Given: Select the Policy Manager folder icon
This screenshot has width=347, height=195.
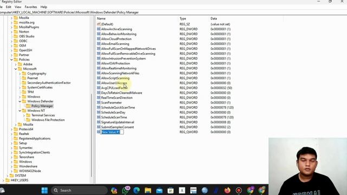Looking at the screenshot, I should tap(28, 106).
